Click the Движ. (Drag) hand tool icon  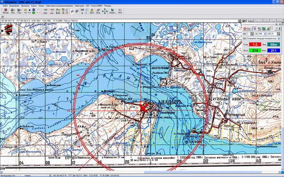coord(92,11)
